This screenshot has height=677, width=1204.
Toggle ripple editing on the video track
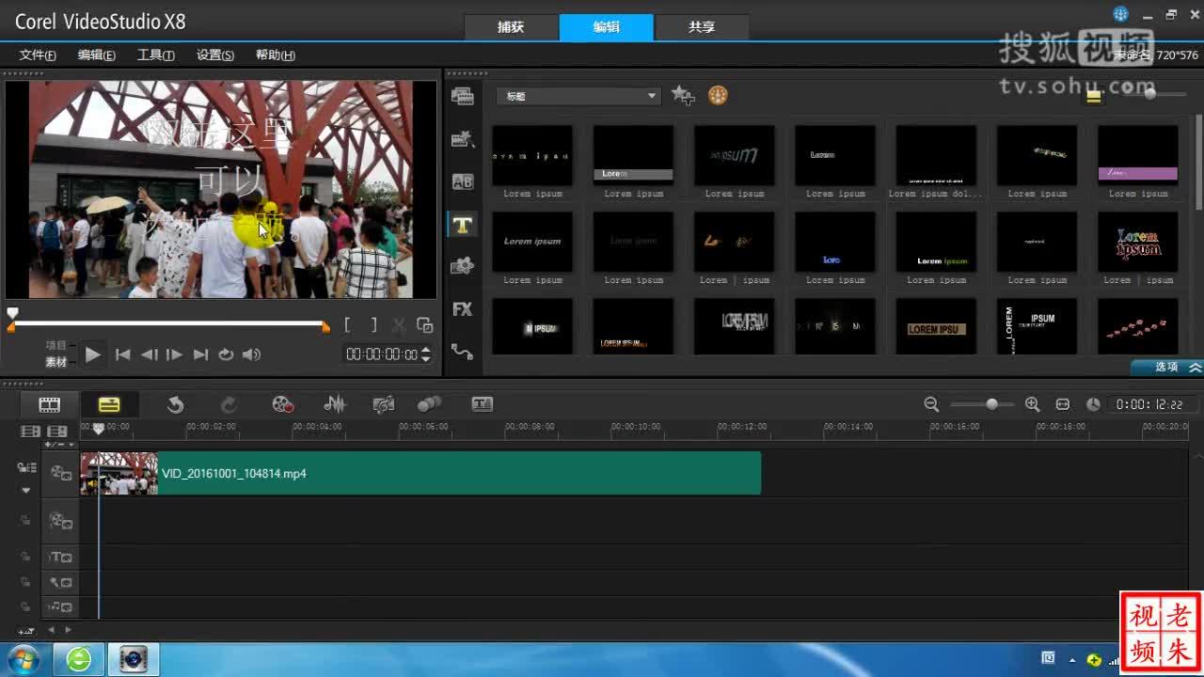pyautogui.click(x=26, y=468)
